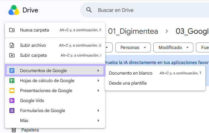Image resolution: width=209 pixels, height=133 pixels.
Task: Choose Documento en blanco
Action: point(155,73)
